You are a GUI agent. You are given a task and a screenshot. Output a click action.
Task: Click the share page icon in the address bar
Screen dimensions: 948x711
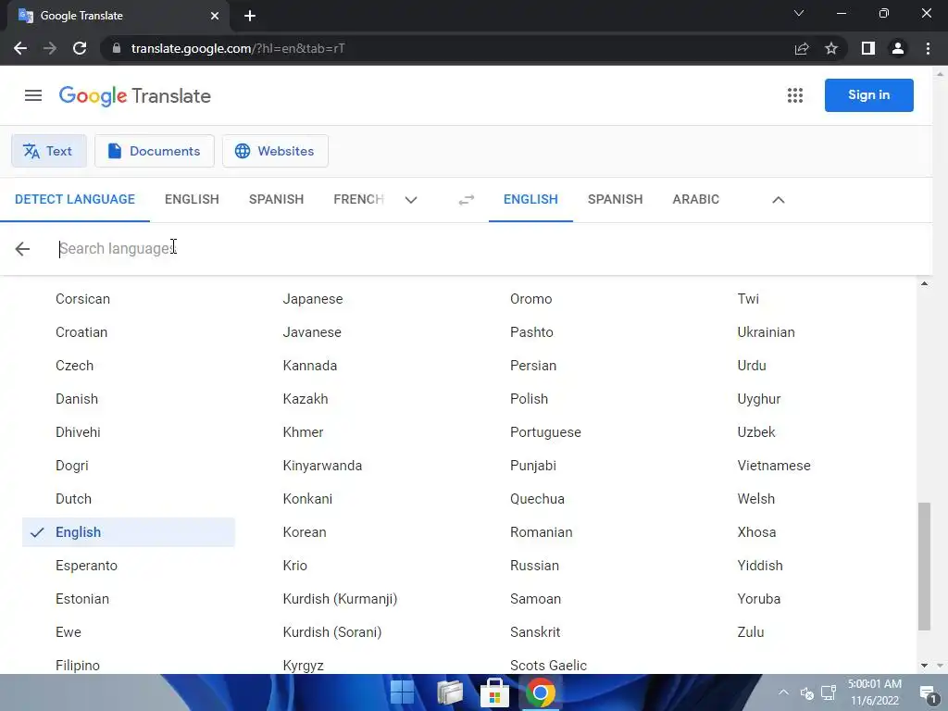802,48
